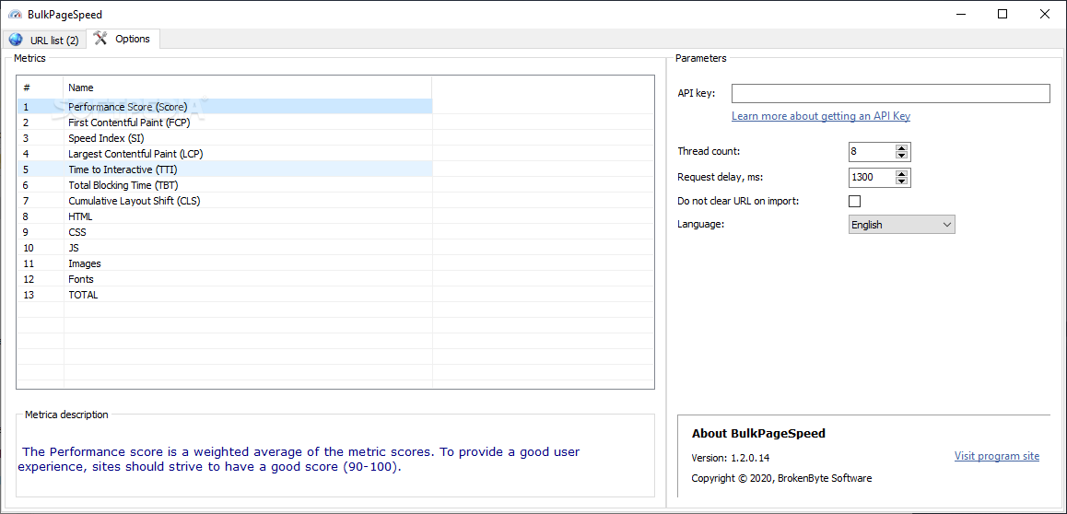Viewport: 1067px width, 514px height.
Task: Click the Name column header
Action: pos(248,88)
